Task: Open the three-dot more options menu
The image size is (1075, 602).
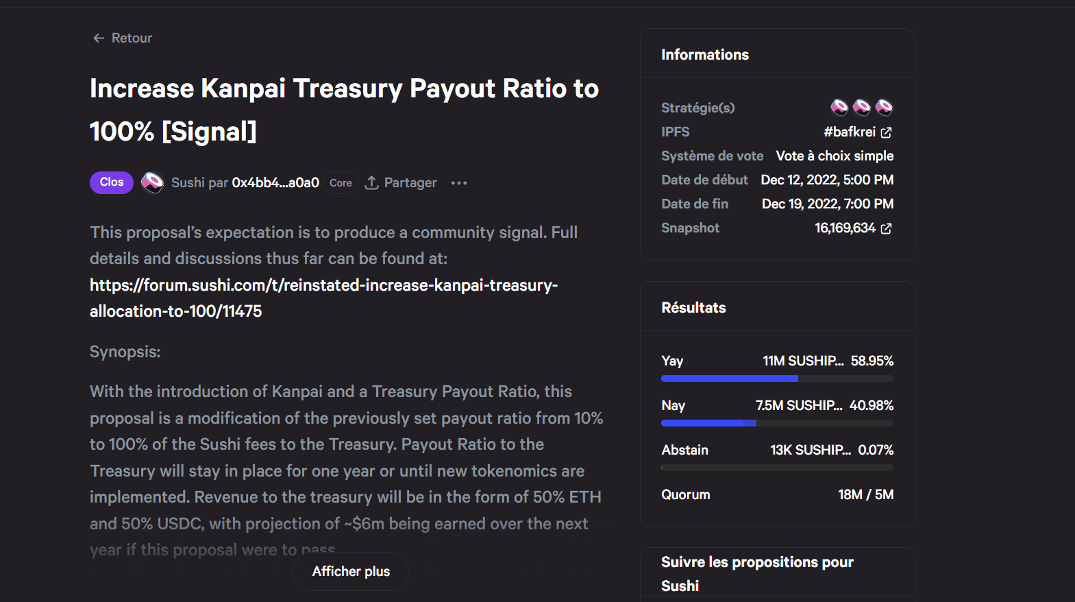Action: coord(459,183)
